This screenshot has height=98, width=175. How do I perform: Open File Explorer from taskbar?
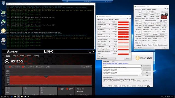coord(15,97)
